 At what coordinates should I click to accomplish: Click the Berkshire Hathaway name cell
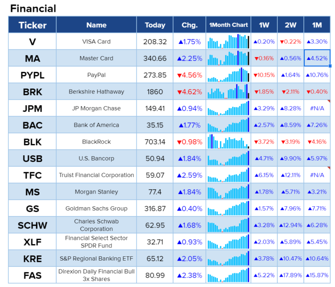point(96,92)
